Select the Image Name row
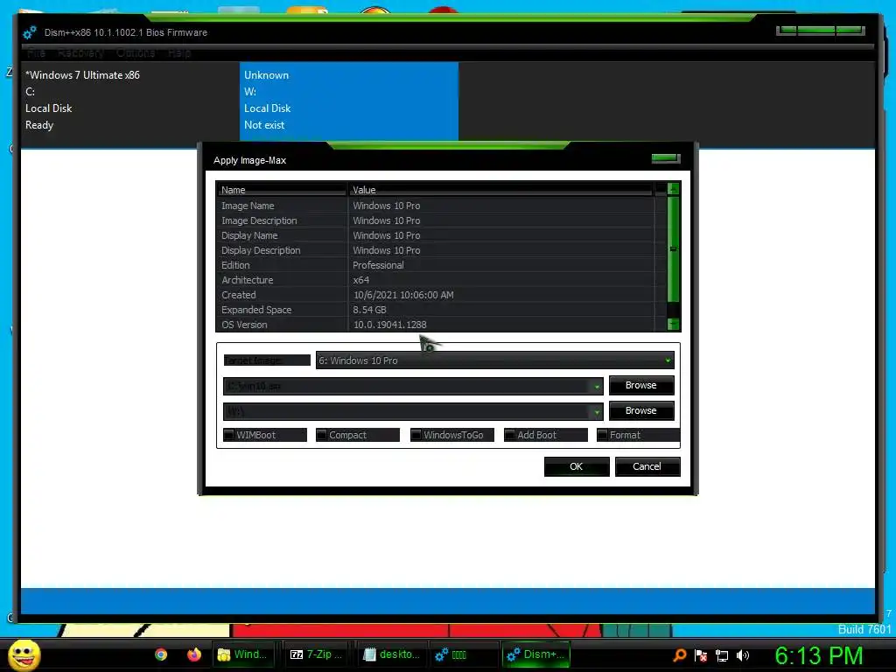The height and width of the screenshot is (672, 896). point(436,206)
